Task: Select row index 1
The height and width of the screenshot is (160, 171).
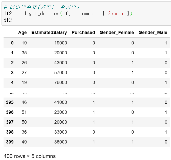Action: tap(12, 53)
